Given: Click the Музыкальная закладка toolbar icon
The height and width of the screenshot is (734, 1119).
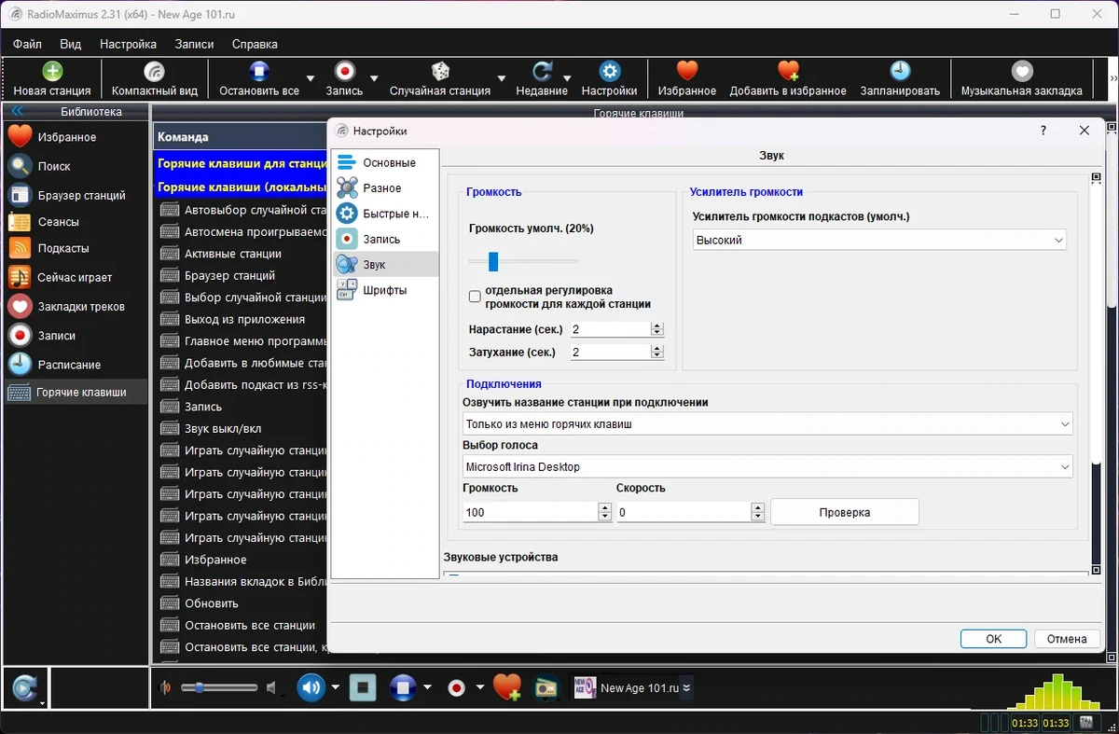Looking at the screenshot, I should (x=1022, y=79).
